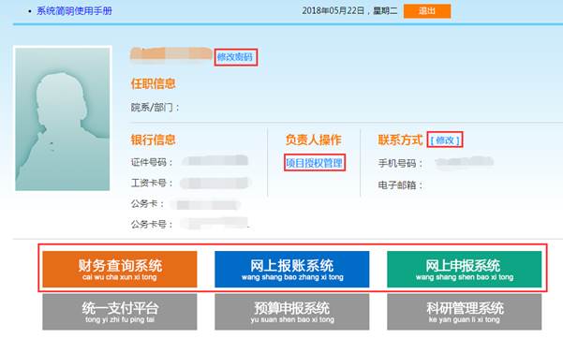Click the blurred 手机号码 value
563x339 pixels.
[x=465, y=163]
